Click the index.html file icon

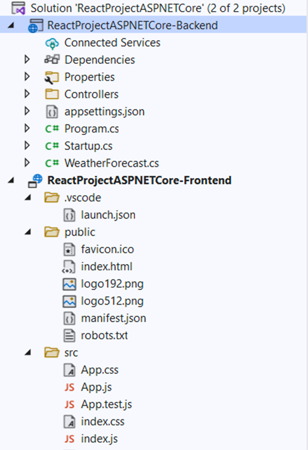pos(69,267)
